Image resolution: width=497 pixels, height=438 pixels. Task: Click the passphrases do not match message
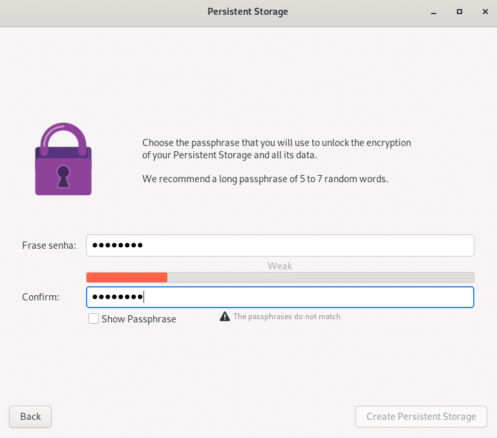tap(287, 317)
